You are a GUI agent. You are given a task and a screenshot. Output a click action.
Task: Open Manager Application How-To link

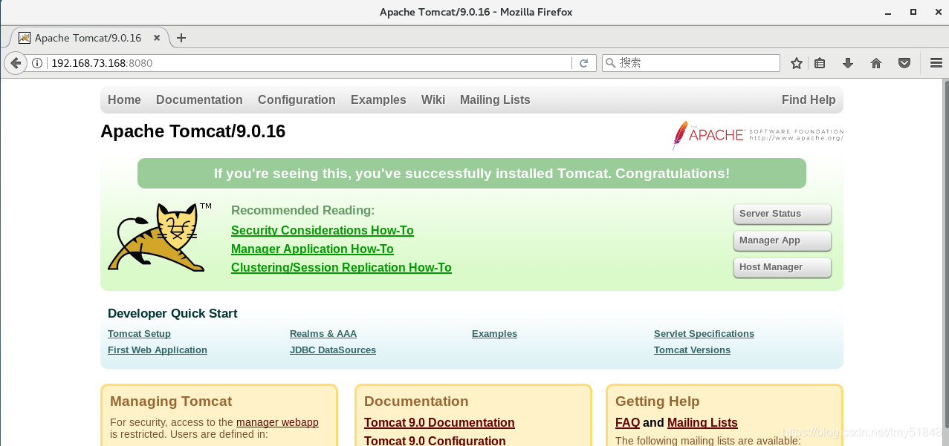[x=312, y=249]
